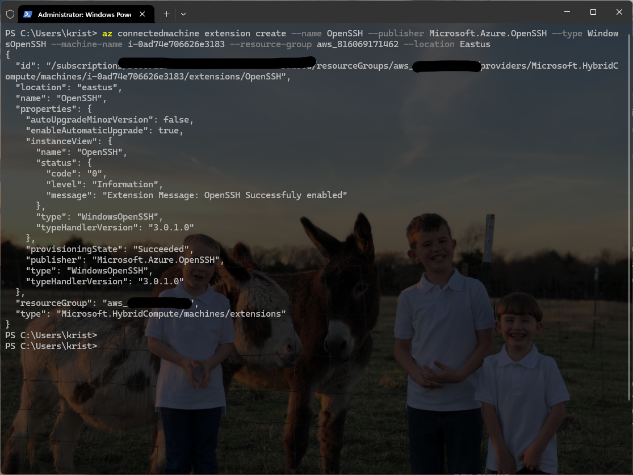Click the administrator shield icon in title bar
The image size is (633, 475).
click(x=10, y=14)
